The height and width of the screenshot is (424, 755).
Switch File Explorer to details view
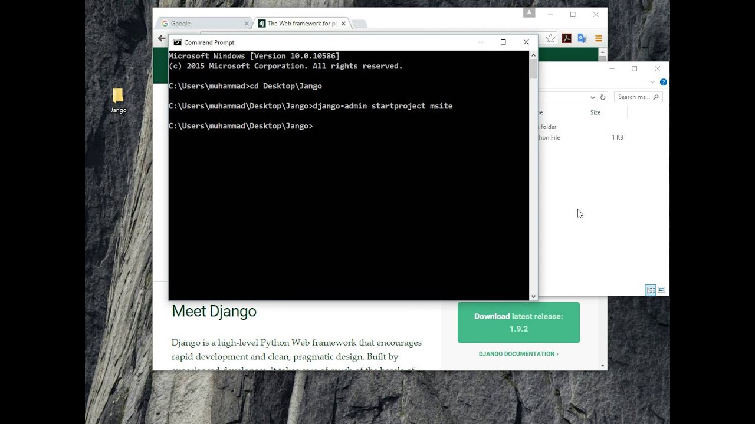[x=651, y=290]
